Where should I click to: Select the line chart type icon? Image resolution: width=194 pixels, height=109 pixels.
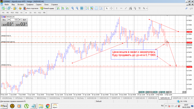click(x=67, y=8)
